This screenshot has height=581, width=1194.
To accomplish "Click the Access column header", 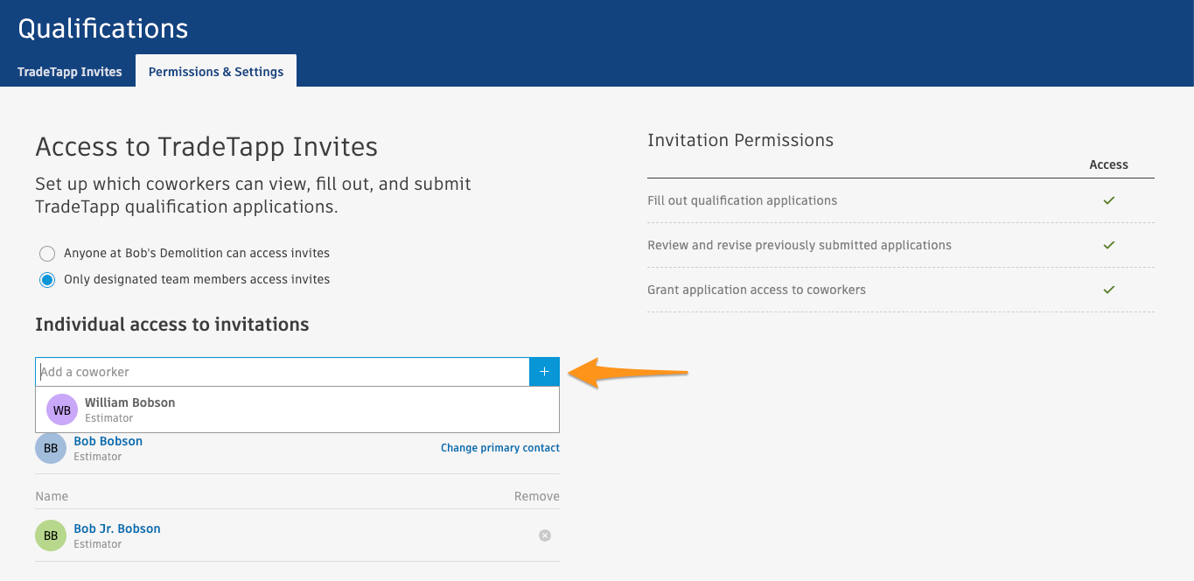I will click(1108, 164).
